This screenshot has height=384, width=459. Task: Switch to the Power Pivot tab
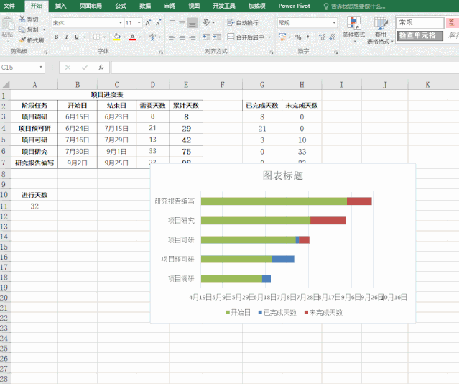pyautogui.click(x=295, y=6)
